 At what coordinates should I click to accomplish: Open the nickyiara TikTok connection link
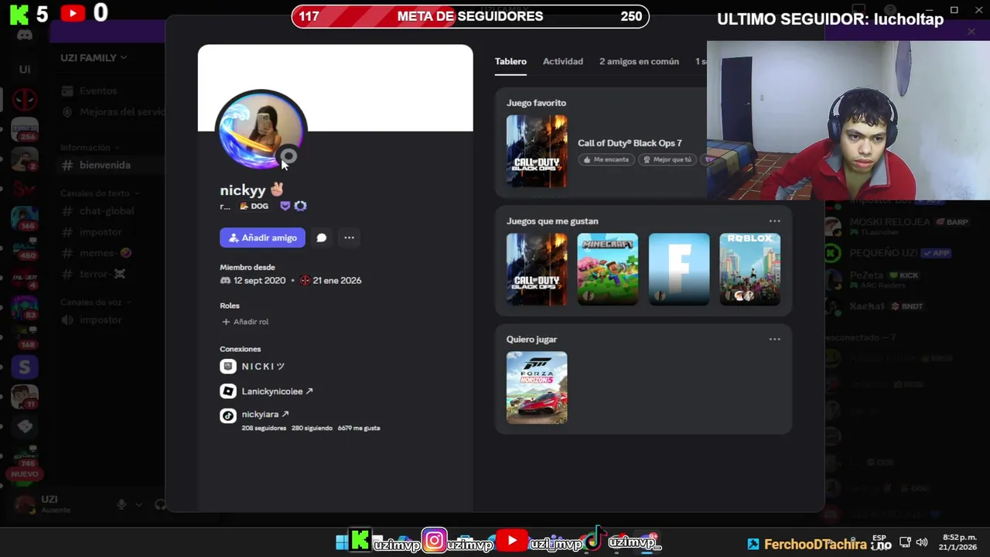pos(265,415)
